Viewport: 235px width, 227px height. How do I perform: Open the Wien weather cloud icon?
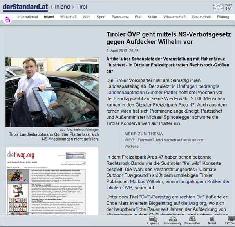218,7
